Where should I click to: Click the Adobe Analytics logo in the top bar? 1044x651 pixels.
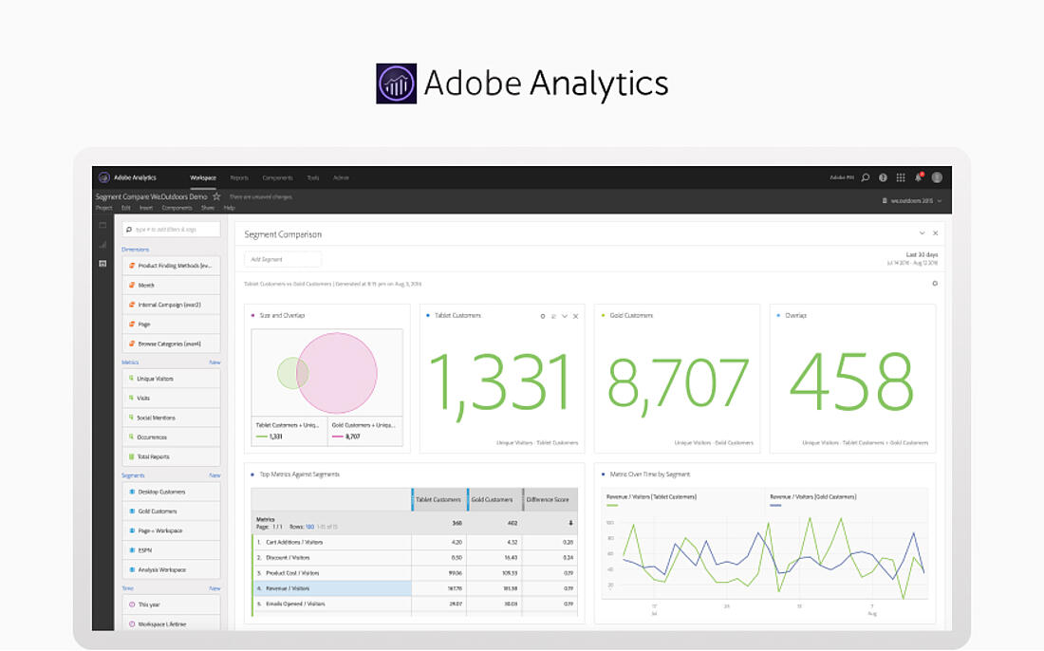103,177
